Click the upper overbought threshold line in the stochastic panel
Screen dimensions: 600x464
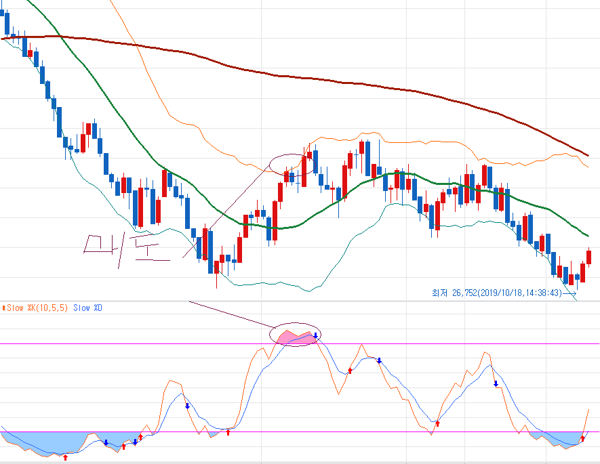[x=136, y=344]
